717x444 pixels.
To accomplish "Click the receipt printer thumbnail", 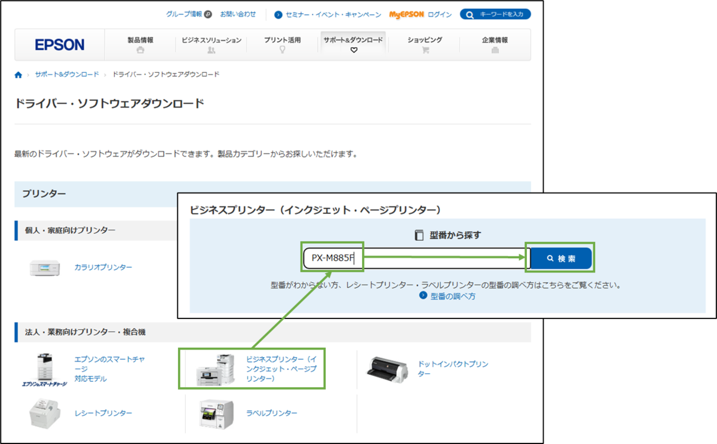I will pos(45,414).
